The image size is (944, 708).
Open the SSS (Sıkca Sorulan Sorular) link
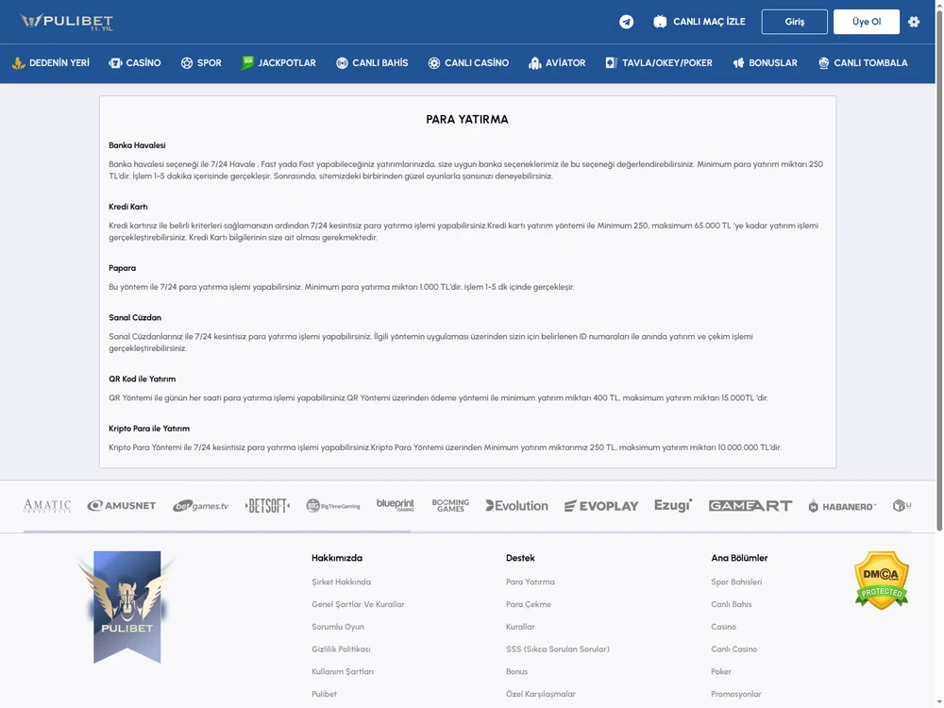point(558,649)
